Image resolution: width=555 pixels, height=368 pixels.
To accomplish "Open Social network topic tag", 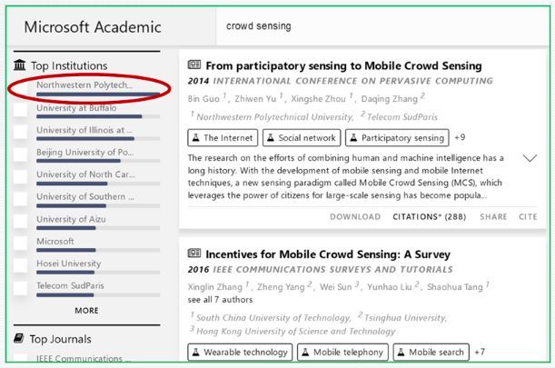I will click(x=302, y=138).
